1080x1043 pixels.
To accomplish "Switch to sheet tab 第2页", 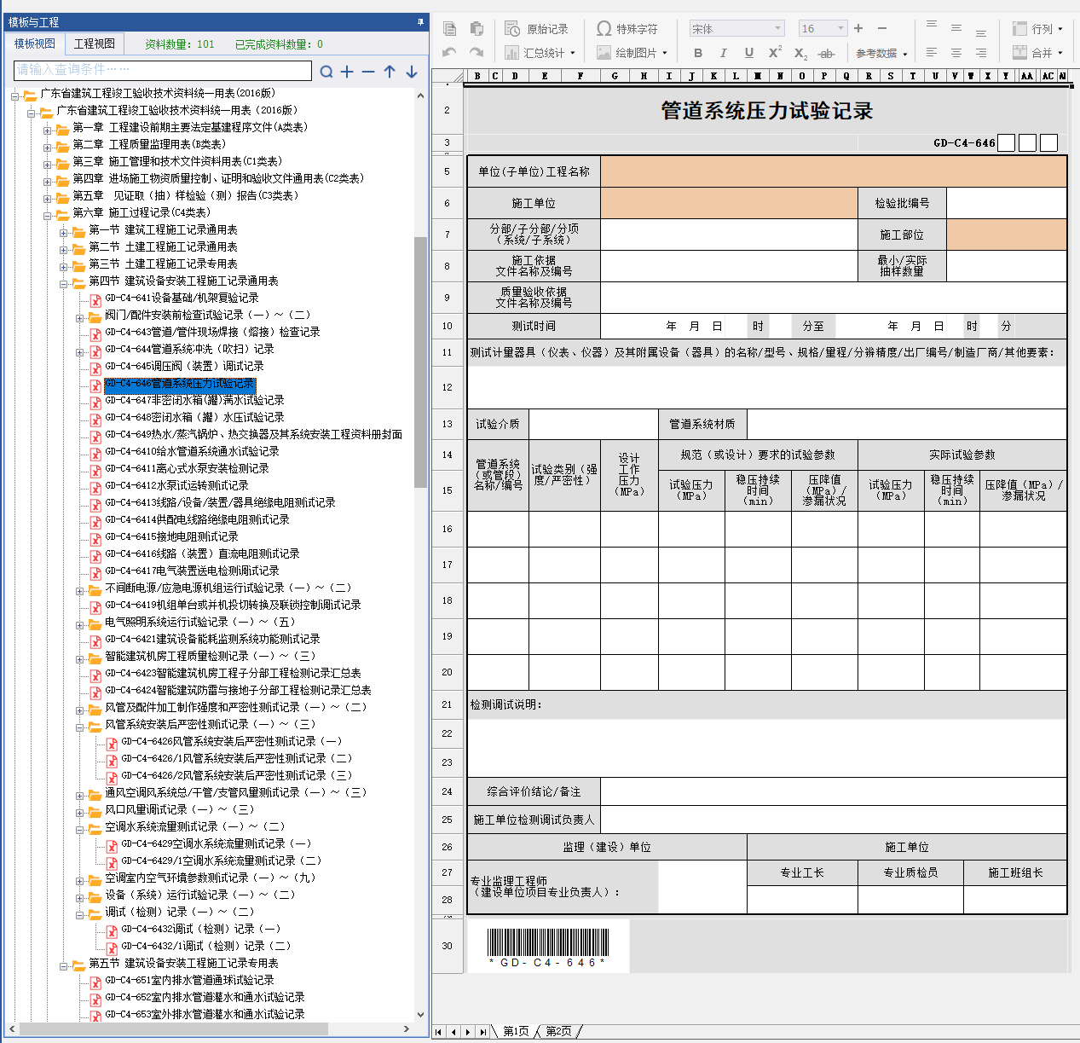I will tap(558, 1032).
